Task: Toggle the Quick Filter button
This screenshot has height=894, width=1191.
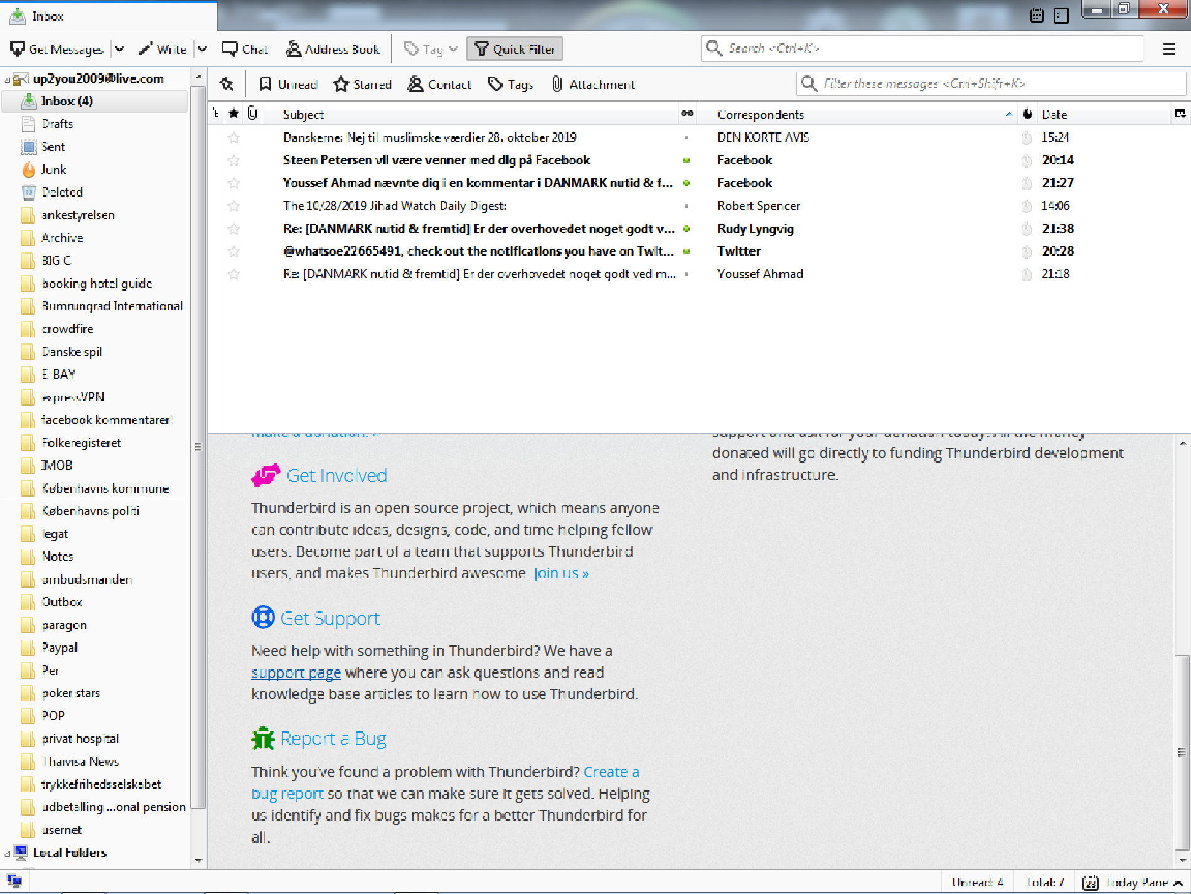Action: [x=515, y=49]
